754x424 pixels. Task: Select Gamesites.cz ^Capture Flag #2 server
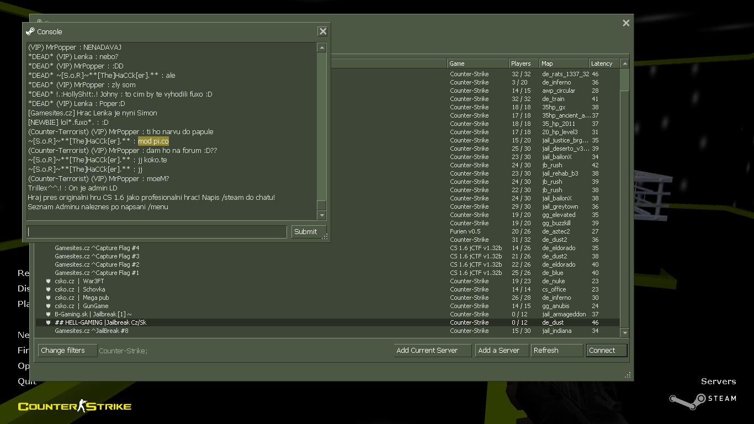tap(328, 264)
